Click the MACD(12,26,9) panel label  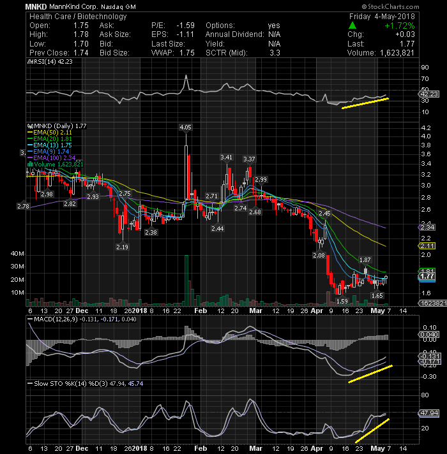(x=56, y=319)
